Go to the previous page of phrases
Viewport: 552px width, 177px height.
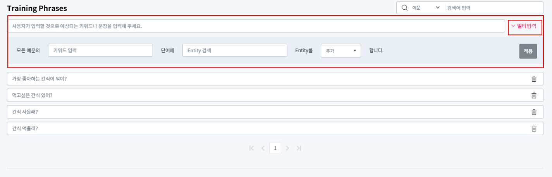tap(263, 148)
